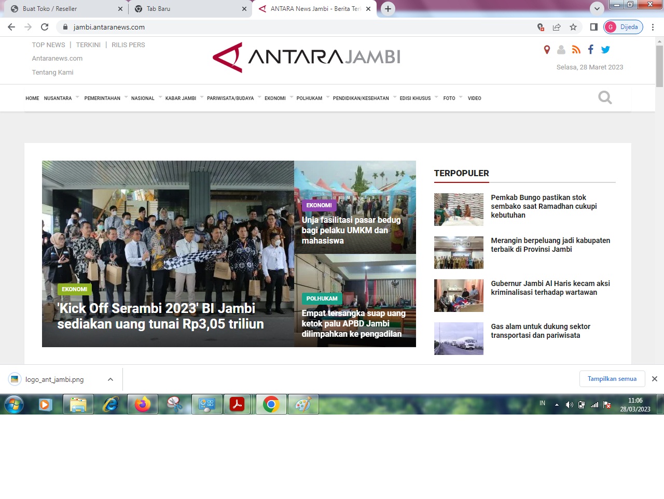Open the TOP NEWS link
The height and width of the screenshot is (499, 664).
click(x=48, y=45)
